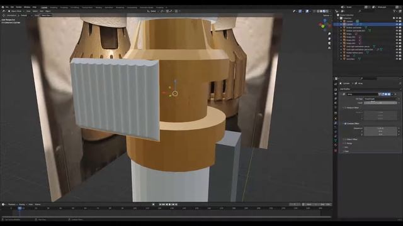Disable Cylinder in renders via camera icon
This screenshot has width=403, height=226.
[x=400, y=24]
